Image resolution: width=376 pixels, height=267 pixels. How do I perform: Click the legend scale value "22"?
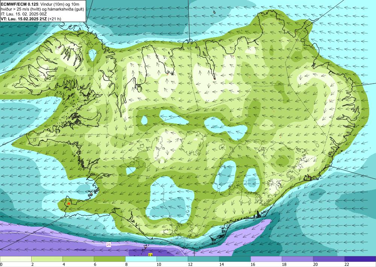pos(347,264)
